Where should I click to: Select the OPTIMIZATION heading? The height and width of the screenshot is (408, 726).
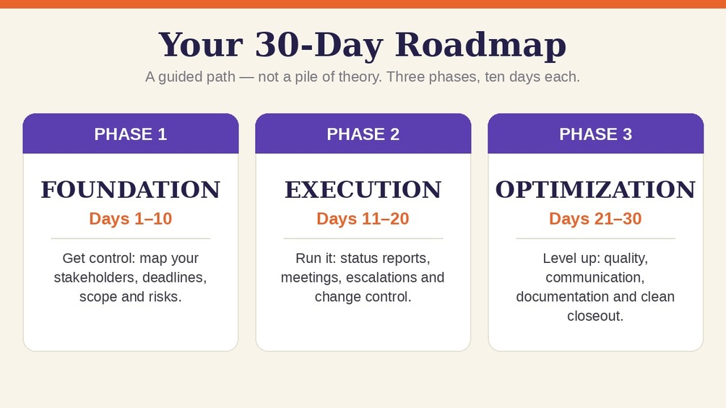click(x=595, y=190)
